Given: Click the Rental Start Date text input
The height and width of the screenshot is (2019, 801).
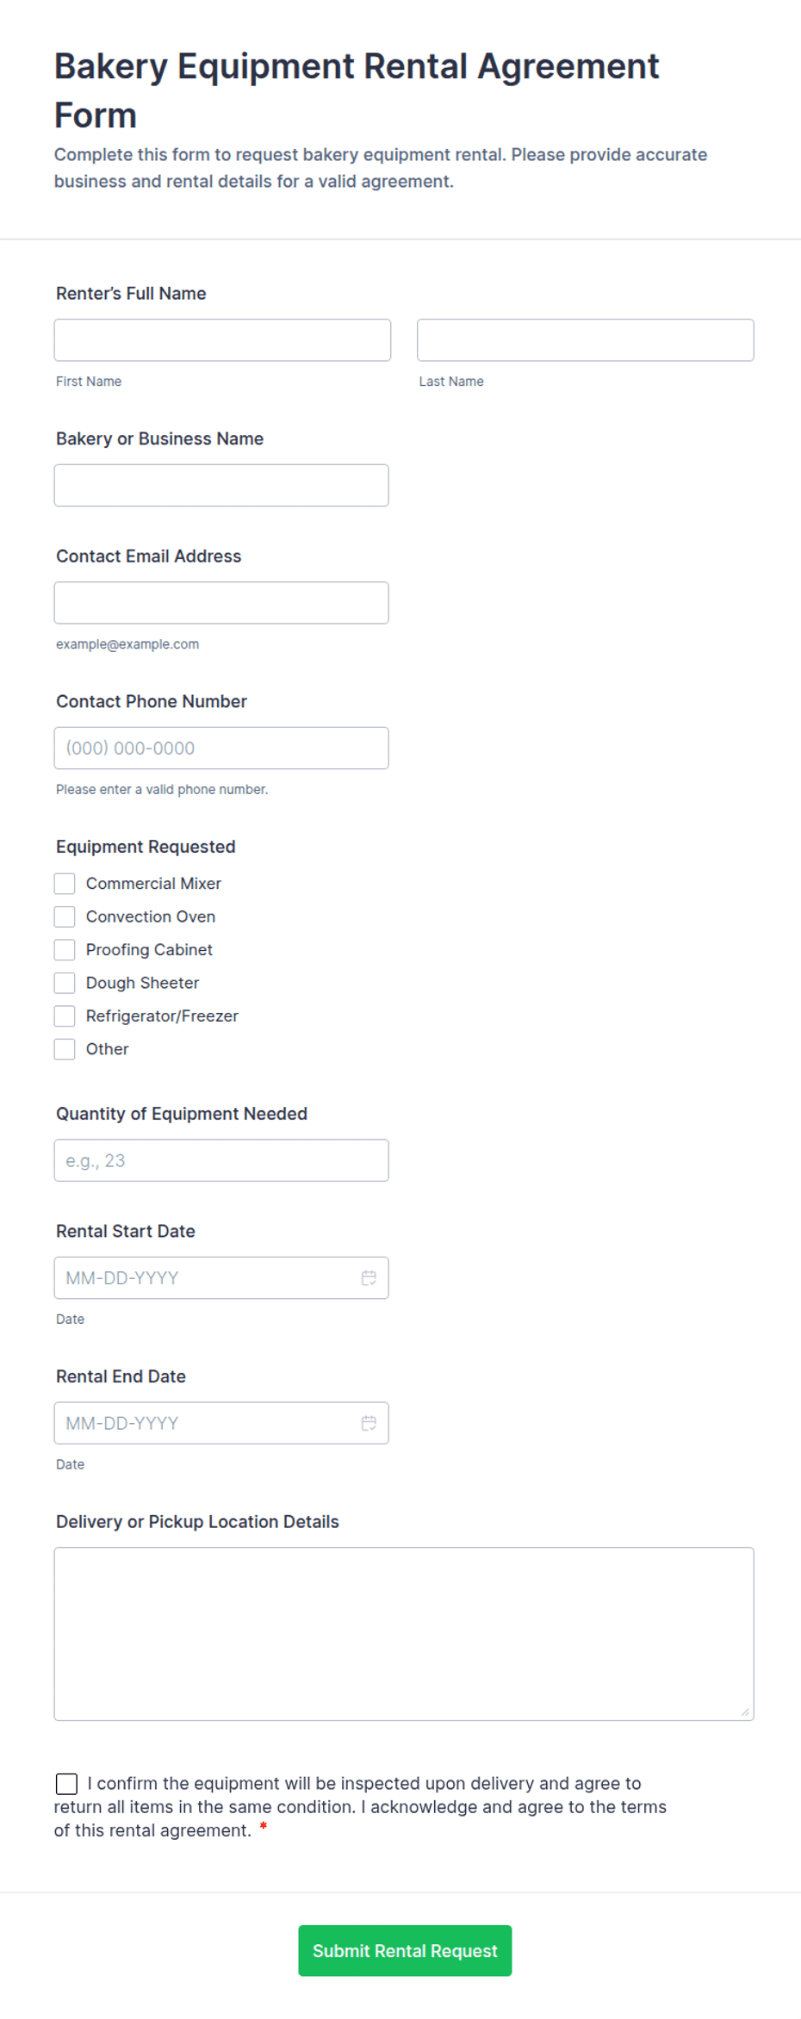Looking at the screenshot, I should click(x=207, y=1278).
